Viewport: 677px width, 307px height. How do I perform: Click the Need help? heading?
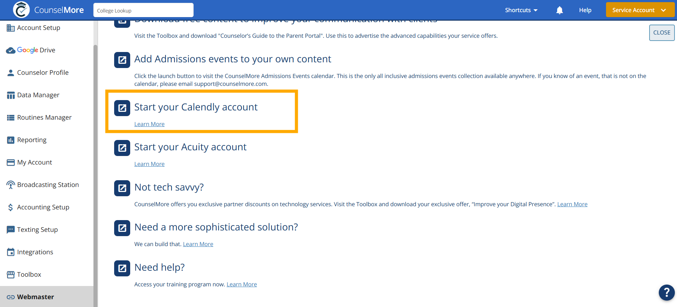tap(159, 267)
